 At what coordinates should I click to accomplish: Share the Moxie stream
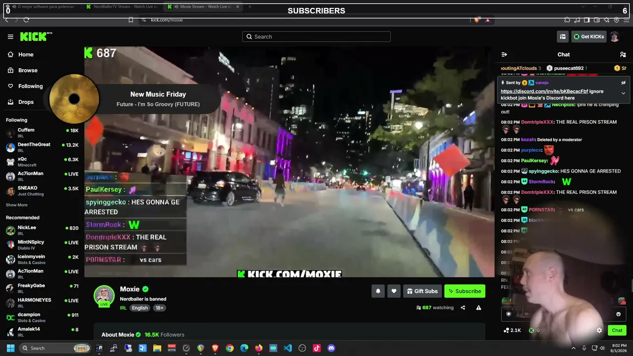coord(463,308)
